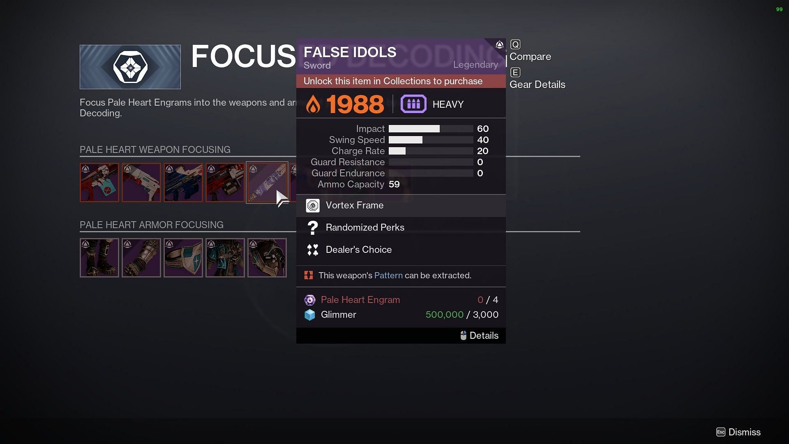Click the Heavy ammo slot icon
The height and width of the screenshot is (444, 789).
point(413,104)
